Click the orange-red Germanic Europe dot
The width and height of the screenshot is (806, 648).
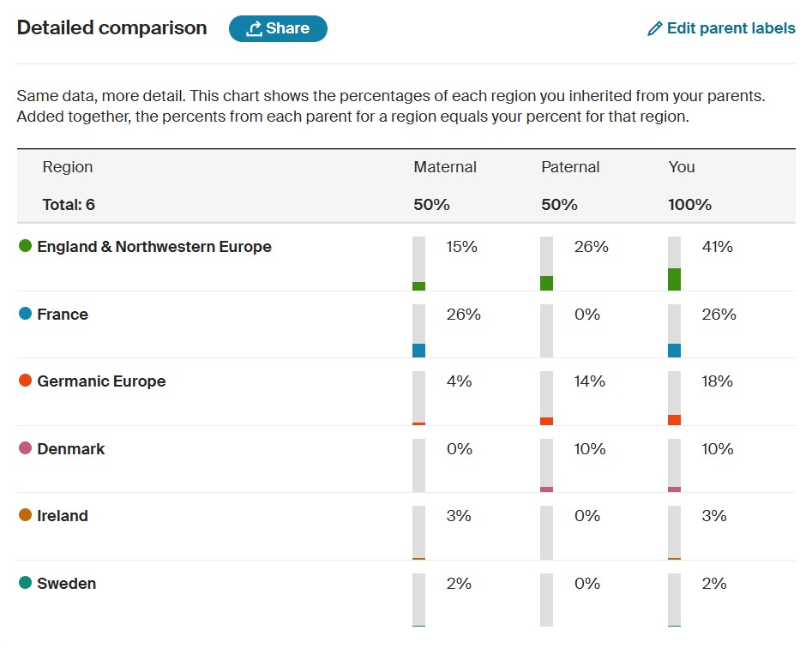point(25,381)
